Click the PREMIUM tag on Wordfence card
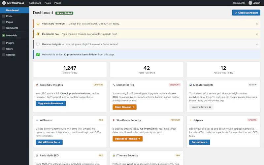 click(175, 120)
